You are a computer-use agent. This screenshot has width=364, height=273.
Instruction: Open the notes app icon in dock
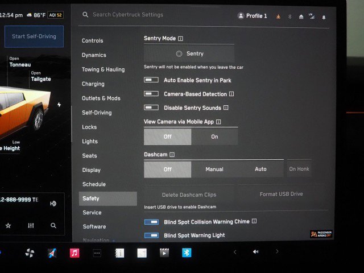(142, 253)
